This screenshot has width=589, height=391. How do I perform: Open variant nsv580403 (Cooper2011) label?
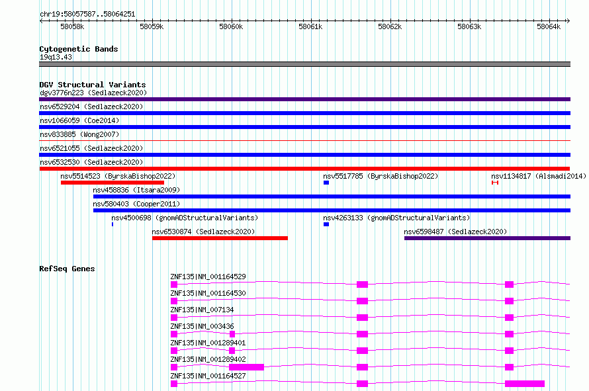point(136,204)
